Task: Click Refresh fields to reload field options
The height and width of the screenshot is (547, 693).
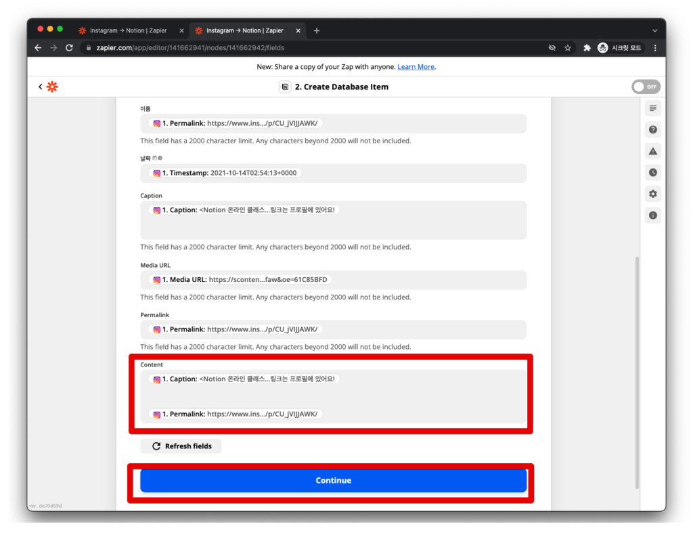Action: (181, 446)
